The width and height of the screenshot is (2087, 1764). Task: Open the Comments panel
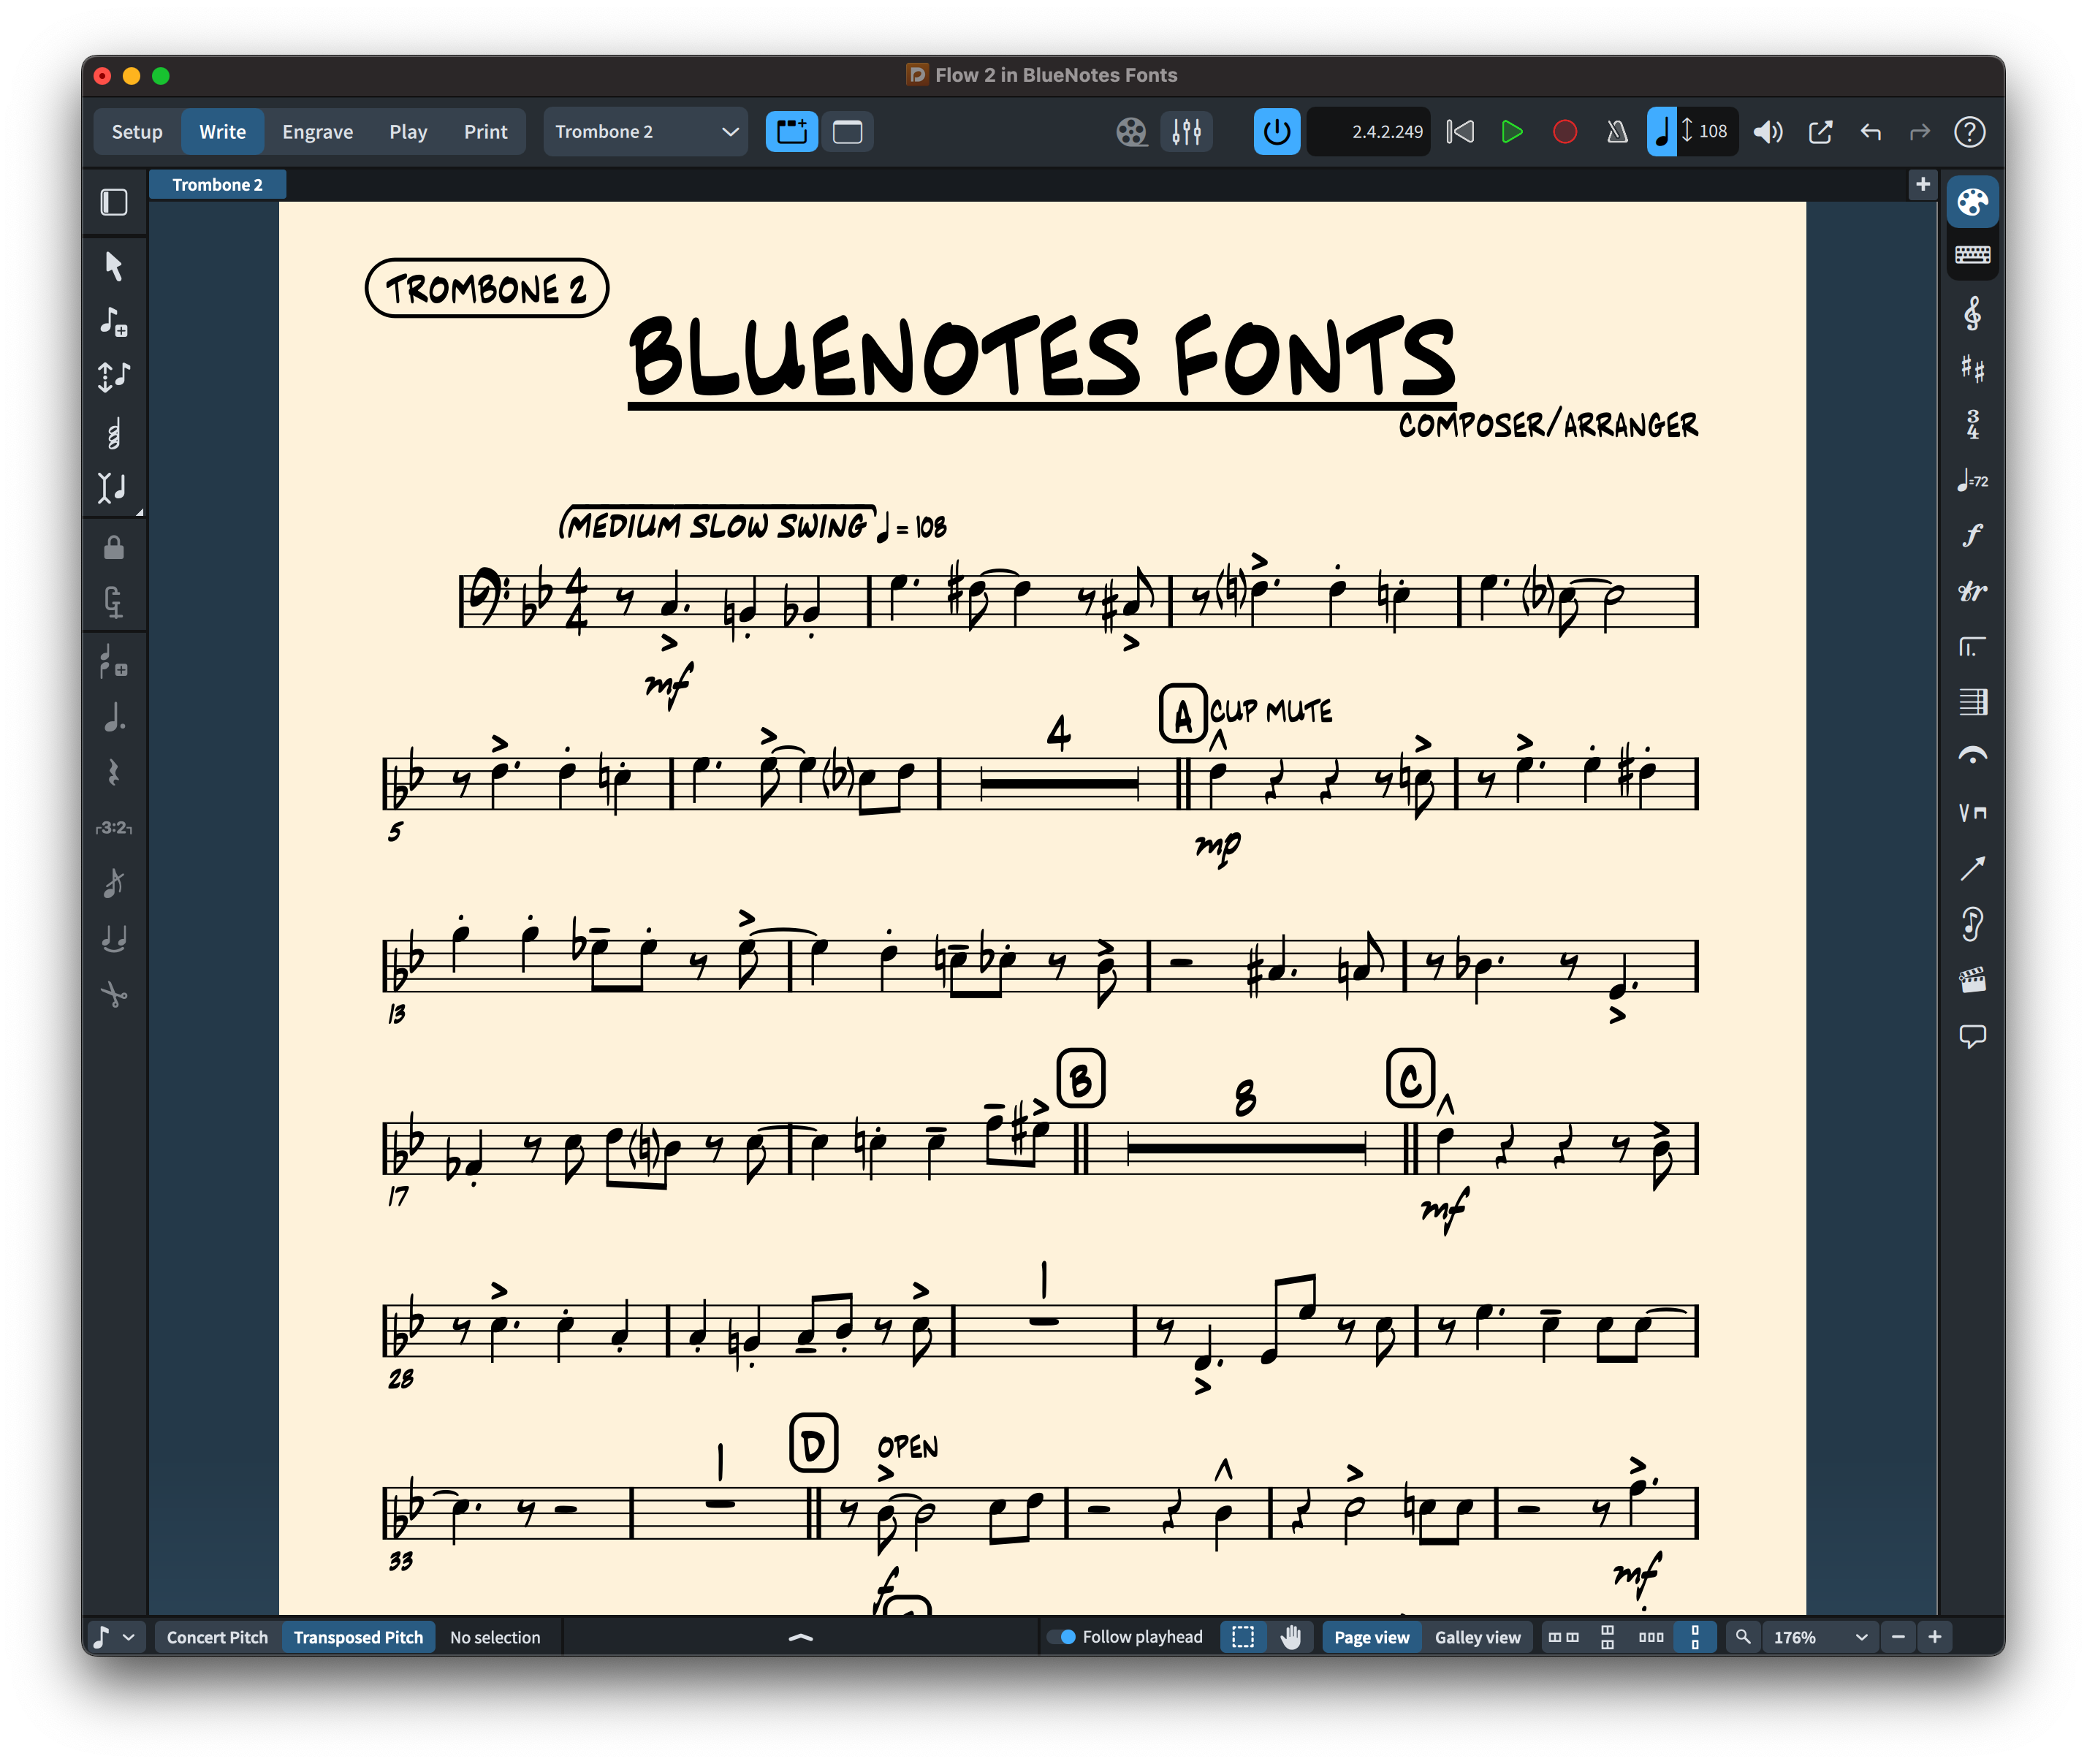click(1971, 1035)
